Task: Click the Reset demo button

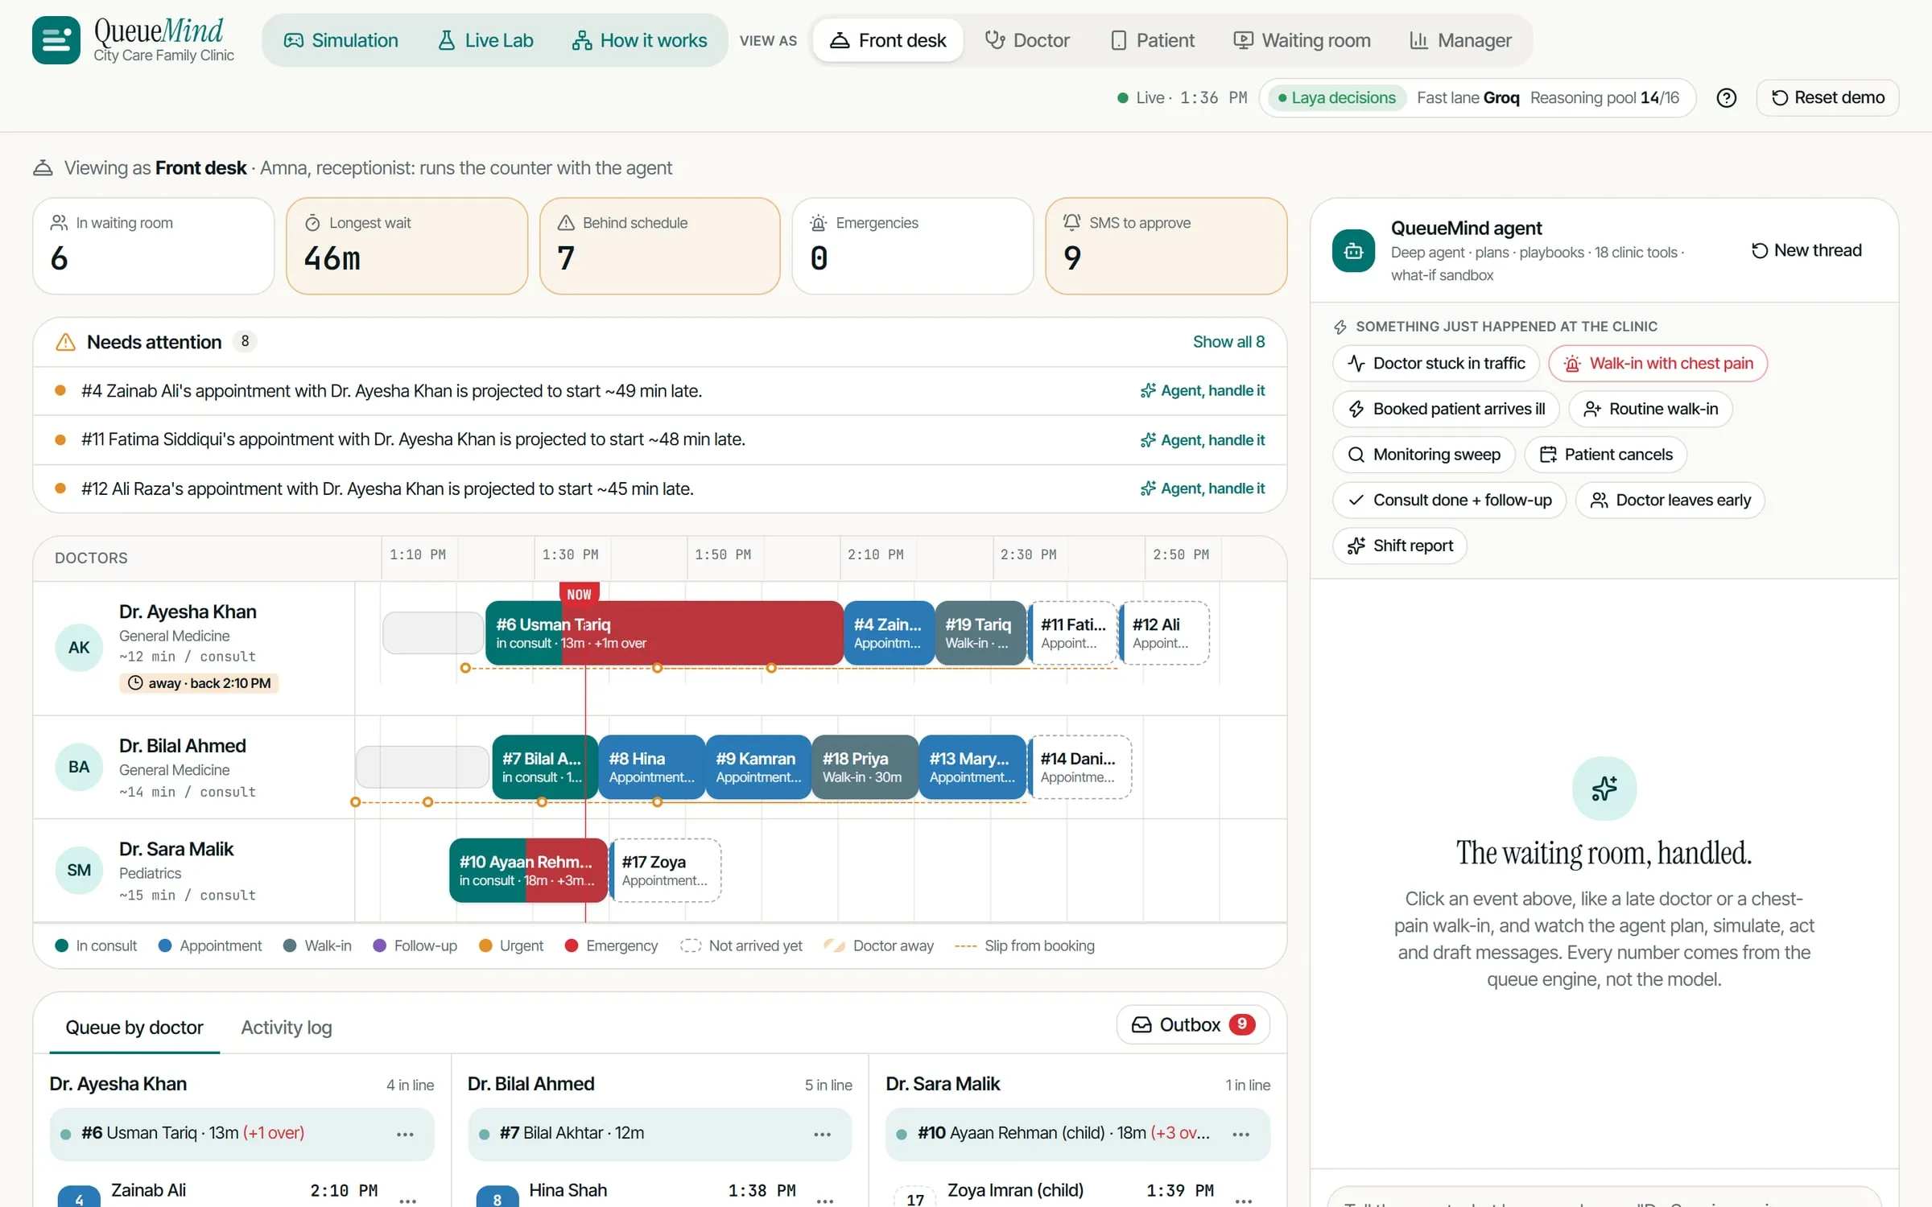Action: coord(1827,98)
